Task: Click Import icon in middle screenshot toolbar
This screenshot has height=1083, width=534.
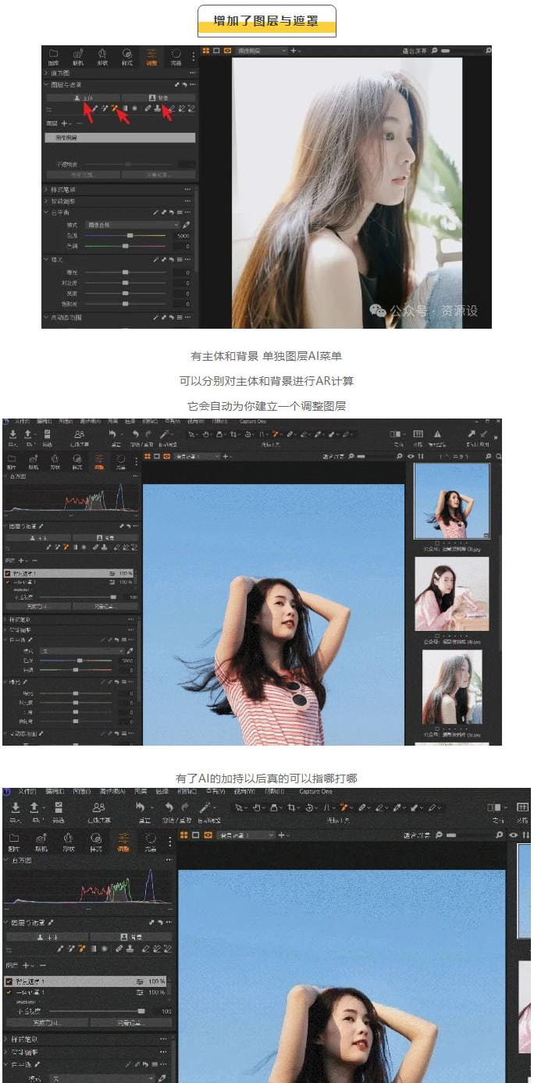Action: point(13,436)
